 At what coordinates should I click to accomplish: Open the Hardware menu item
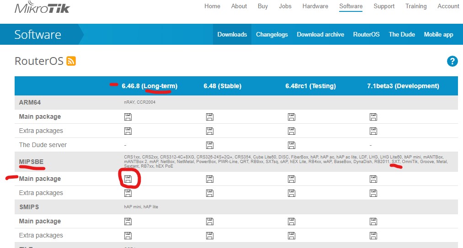click(x=315, y=6)
